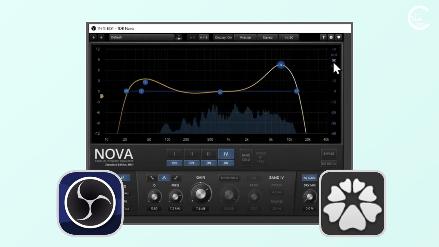Select the low shelf filter icon
The width and height of the screenshot is (439, 247).
[x=152, y=178]
